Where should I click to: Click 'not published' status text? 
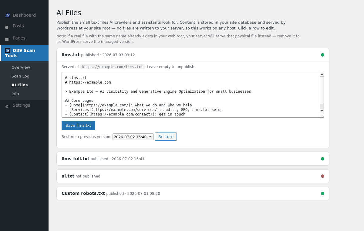tap(88, 176)
